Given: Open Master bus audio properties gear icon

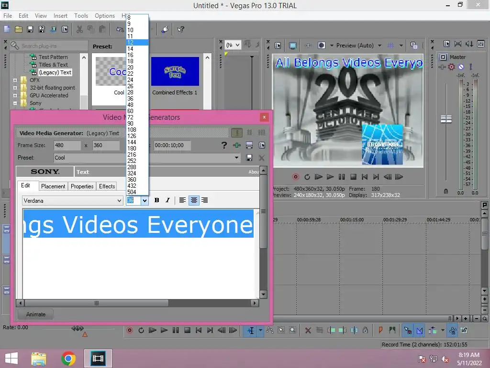Looking at the screenshot, I should (451, 67).
